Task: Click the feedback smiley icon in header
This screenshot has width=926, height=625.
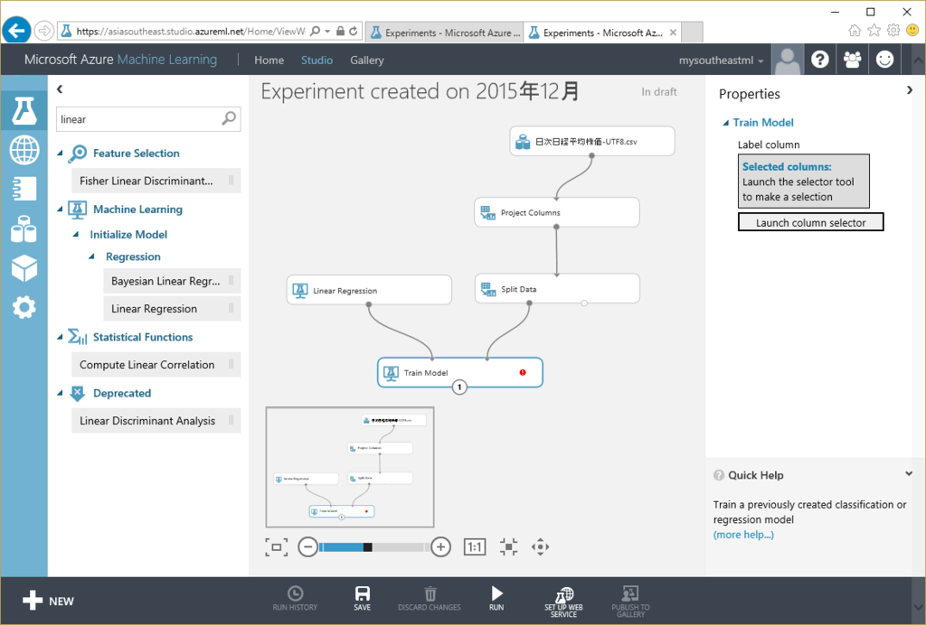Action: pyautogui.click(x=884, y=60)
